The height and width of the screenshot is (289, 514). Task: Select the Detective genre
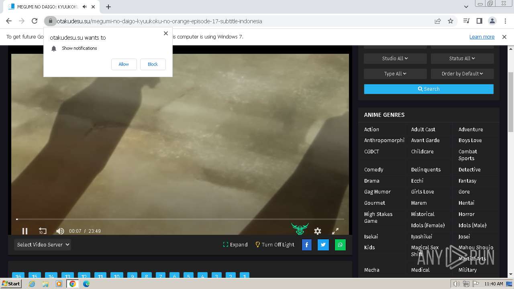pos(469,169)
